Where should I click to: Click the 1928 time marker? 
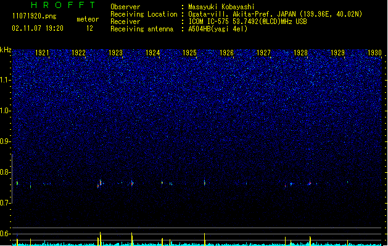pyautogui.click(x=300, y=53)
